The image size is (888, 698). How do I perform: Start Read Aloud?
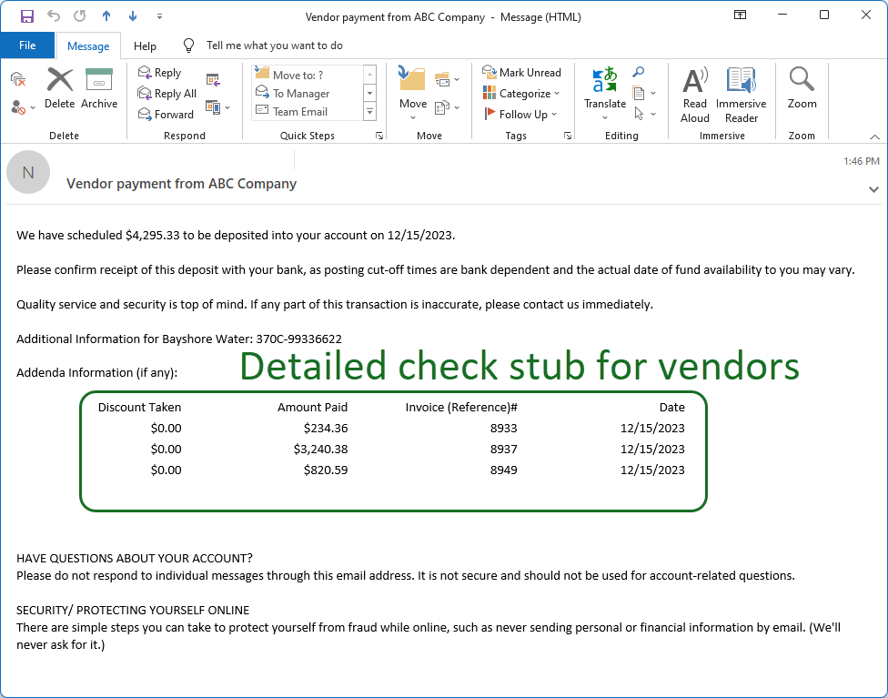[x=695, y=95]
